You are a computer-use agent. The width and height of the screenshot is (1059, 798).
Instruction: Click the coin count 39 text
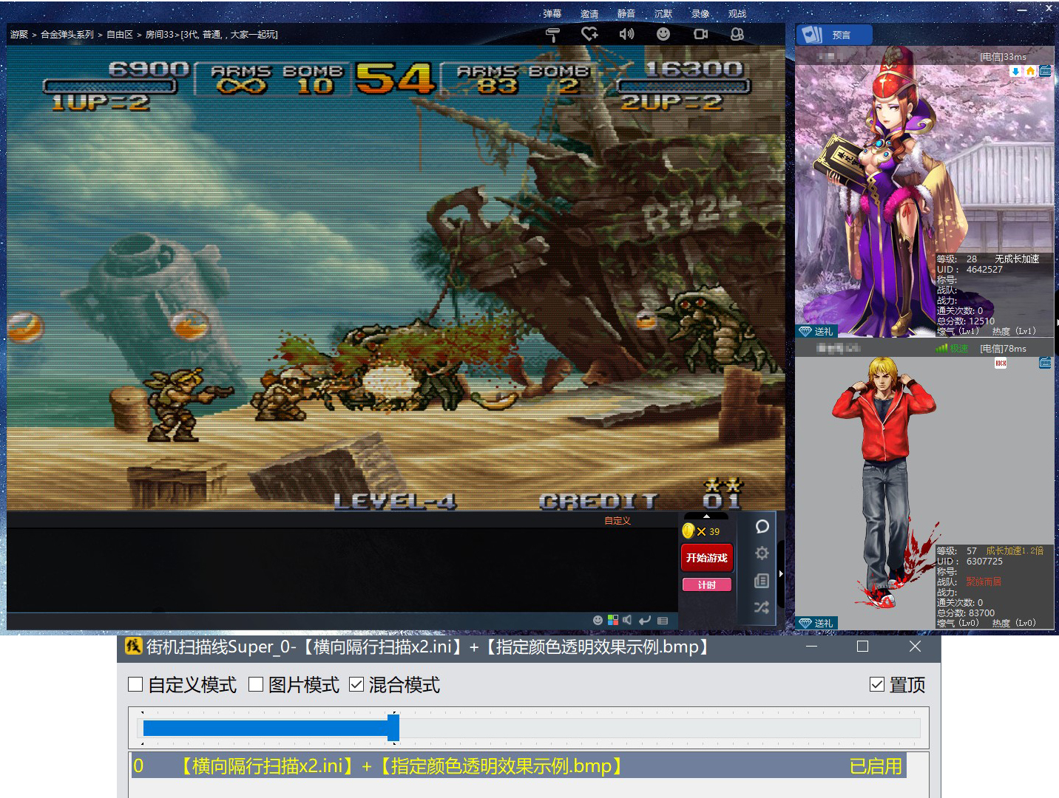coord(714,531)
